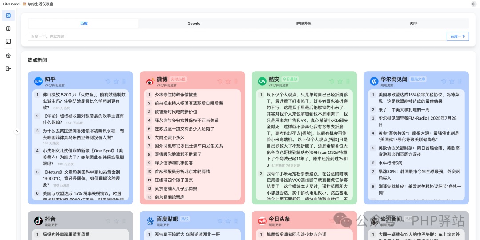Refresh the 百度贴吧 news card

pyautogui.click(x=220, y=221)
